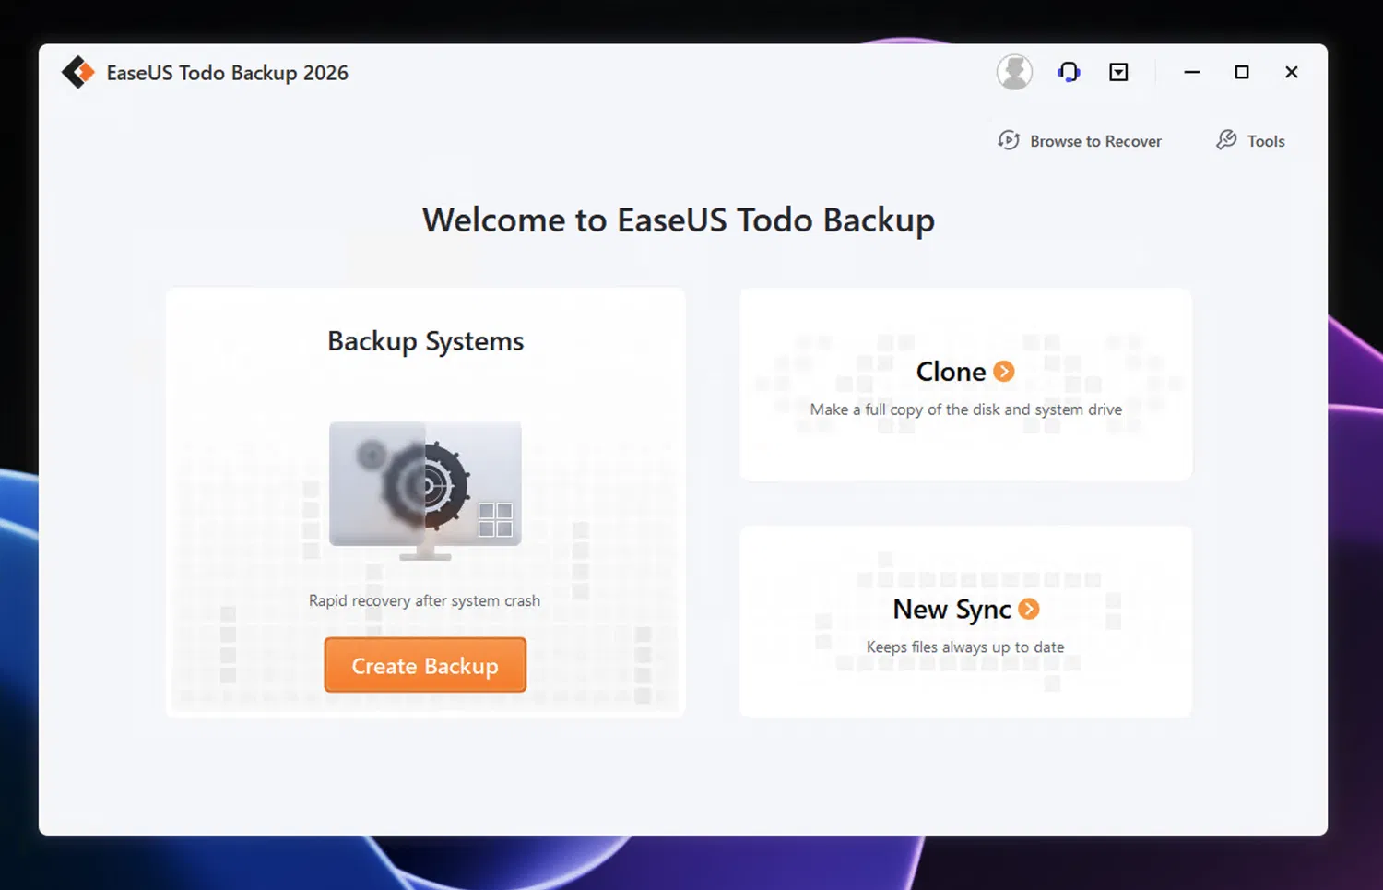Open the Clone heading
The height and width of the screenshot is (890, 1383).
pos(951,371)
